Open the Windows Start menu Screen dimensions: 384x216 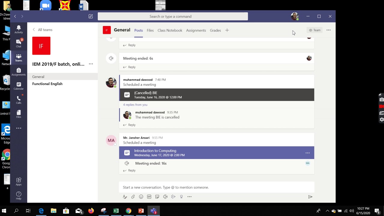click(4, 211)
